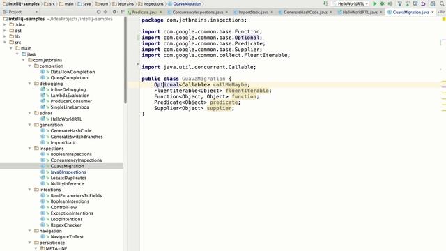Click the inspections breadcrumb
The height and width of the screenshot is (251, 446).
[151, 4]
